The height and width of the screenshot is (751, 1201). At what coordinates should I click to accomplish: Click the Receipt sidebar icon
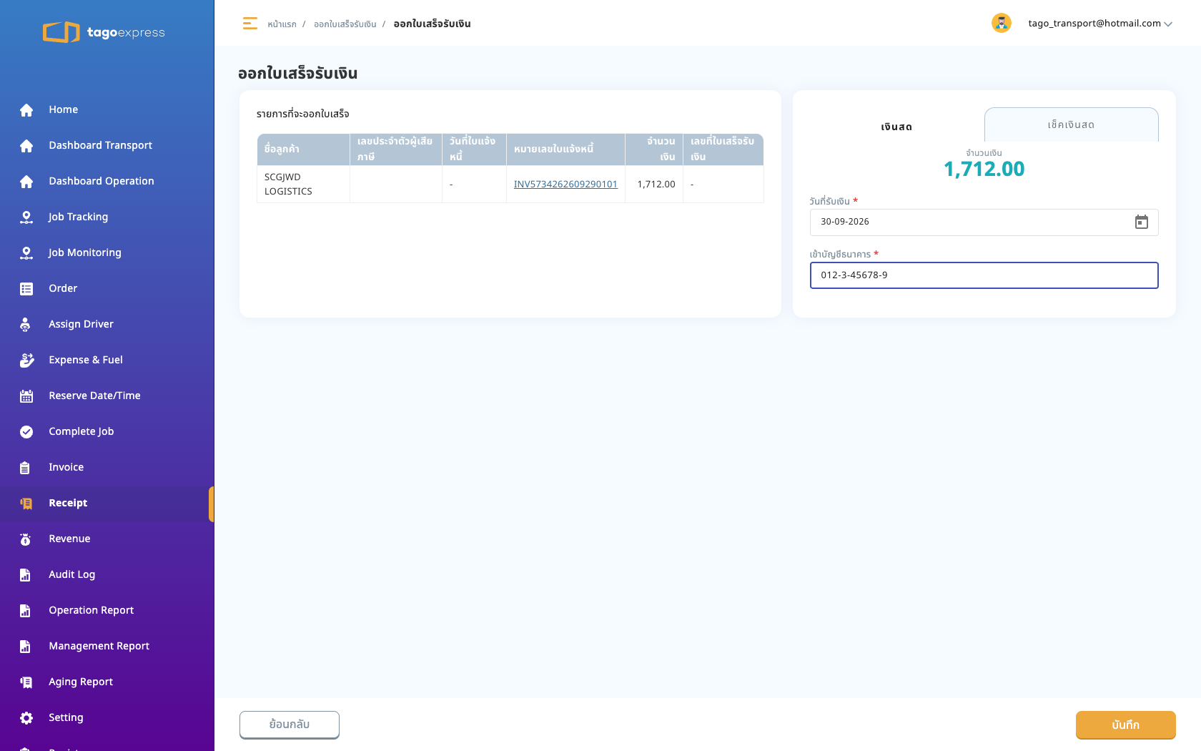point(26,504)
